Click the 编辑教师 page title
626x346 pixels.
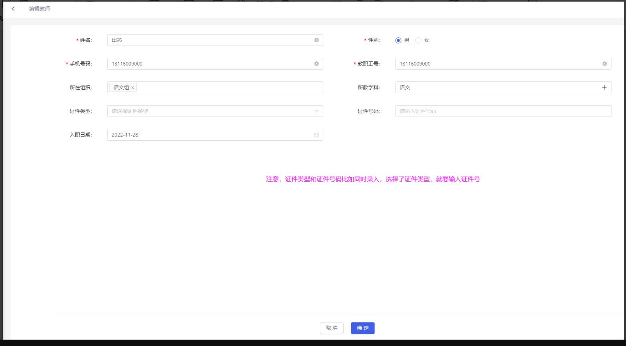(39, 8)
